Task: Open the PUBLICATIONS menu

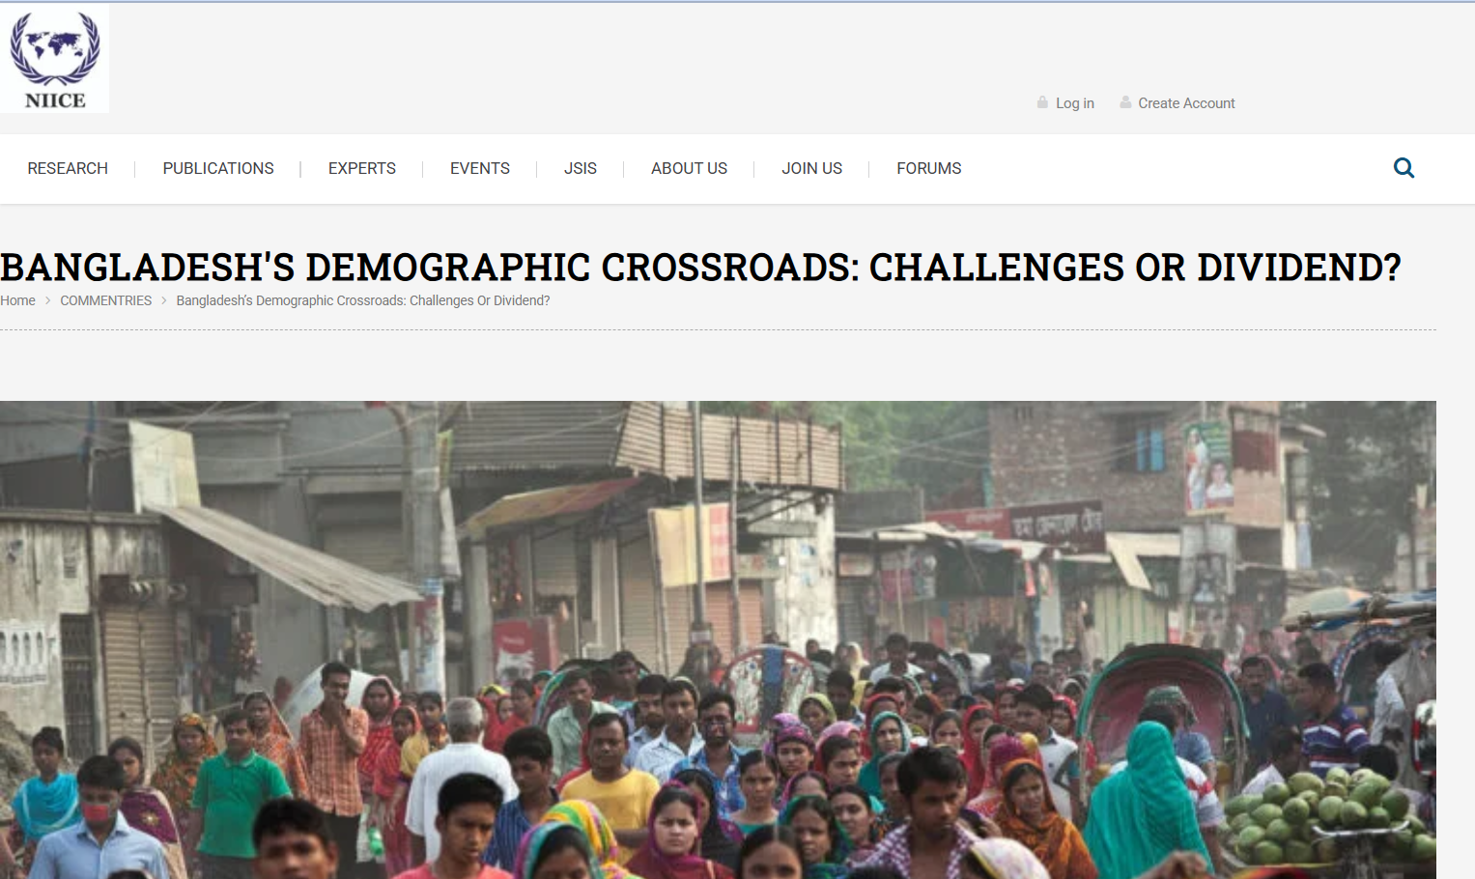Action: click(218, 168)
